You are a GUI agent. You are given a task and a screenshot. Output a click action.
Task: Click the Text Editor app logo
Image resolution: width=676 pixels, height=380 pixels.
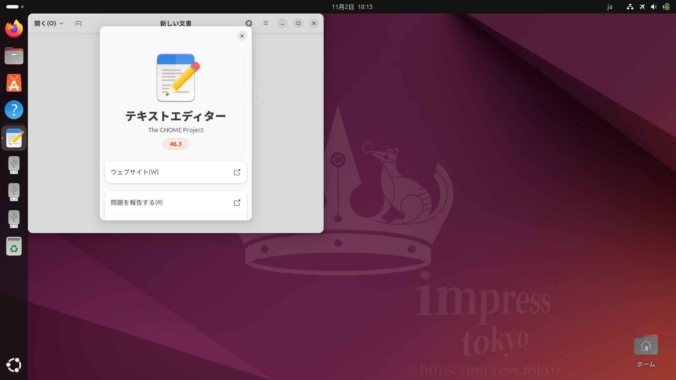[x=178, y=77]
